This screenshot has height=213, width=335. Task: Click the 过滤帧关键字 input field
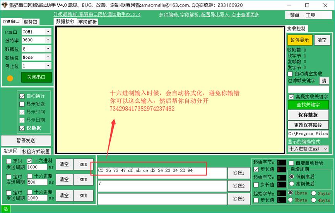[308, 89]
